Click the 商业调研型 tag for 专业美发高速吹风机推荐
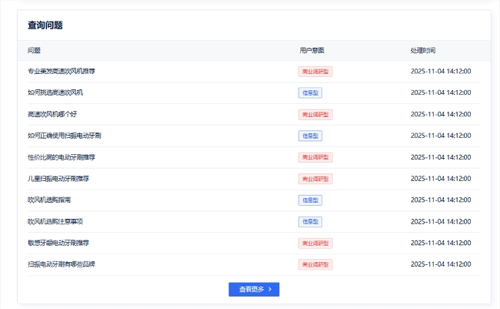This screenshot has width=500, height=309. click(315, 72)
